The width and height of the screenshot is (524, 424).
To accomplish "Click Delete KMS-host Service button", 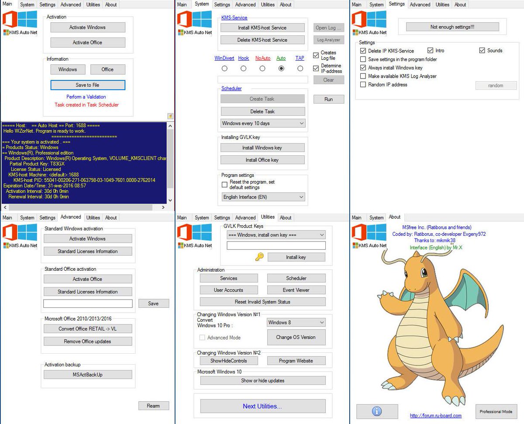I will pyautogui.click(x=262, y=40).
